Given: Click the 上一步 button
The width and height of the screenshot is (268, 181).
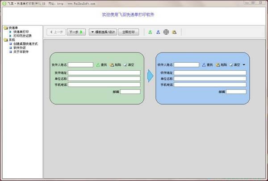Looking at the screenshot, I should (x=56, y=32).
